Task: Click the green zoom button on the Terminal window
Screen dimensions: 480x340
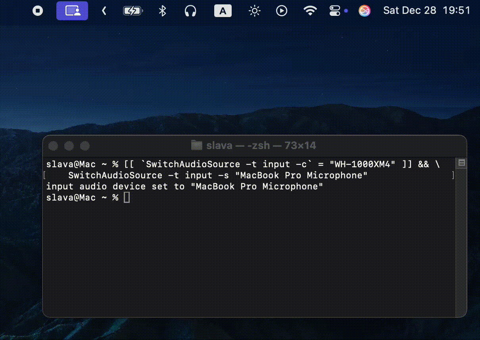Action: coord(85,145)
